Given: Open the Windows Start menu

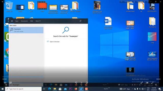Looking at the screenshot, I should tap(3, 89).
